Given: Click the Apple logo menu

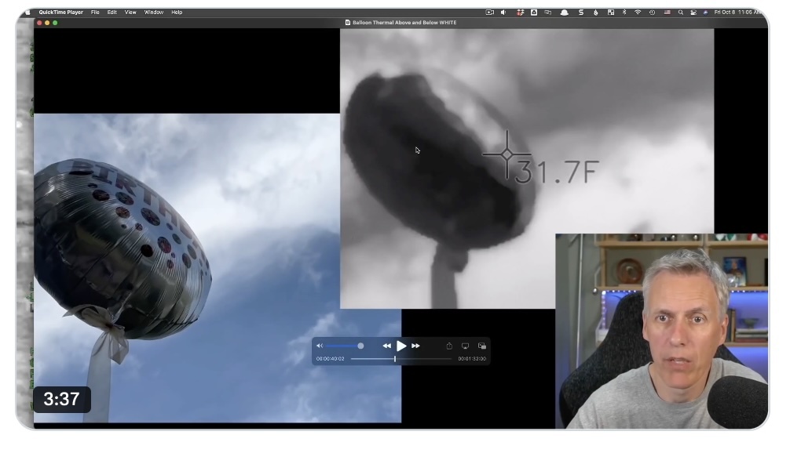Looking at the screenshot, I should pos(28,13).
